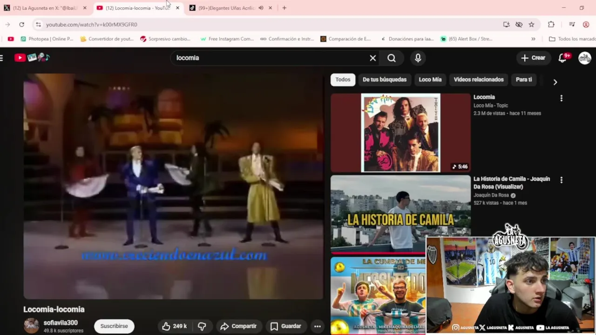Install app icon in address bar
Viewport: 596px width, 335px height.
tap(506, 24)
